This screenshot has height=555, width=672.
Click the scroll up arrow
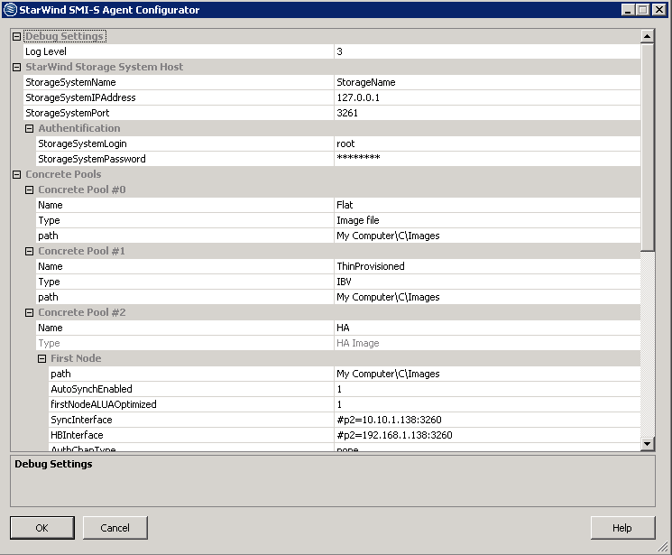pyautogui.click(x=647, y=36)
